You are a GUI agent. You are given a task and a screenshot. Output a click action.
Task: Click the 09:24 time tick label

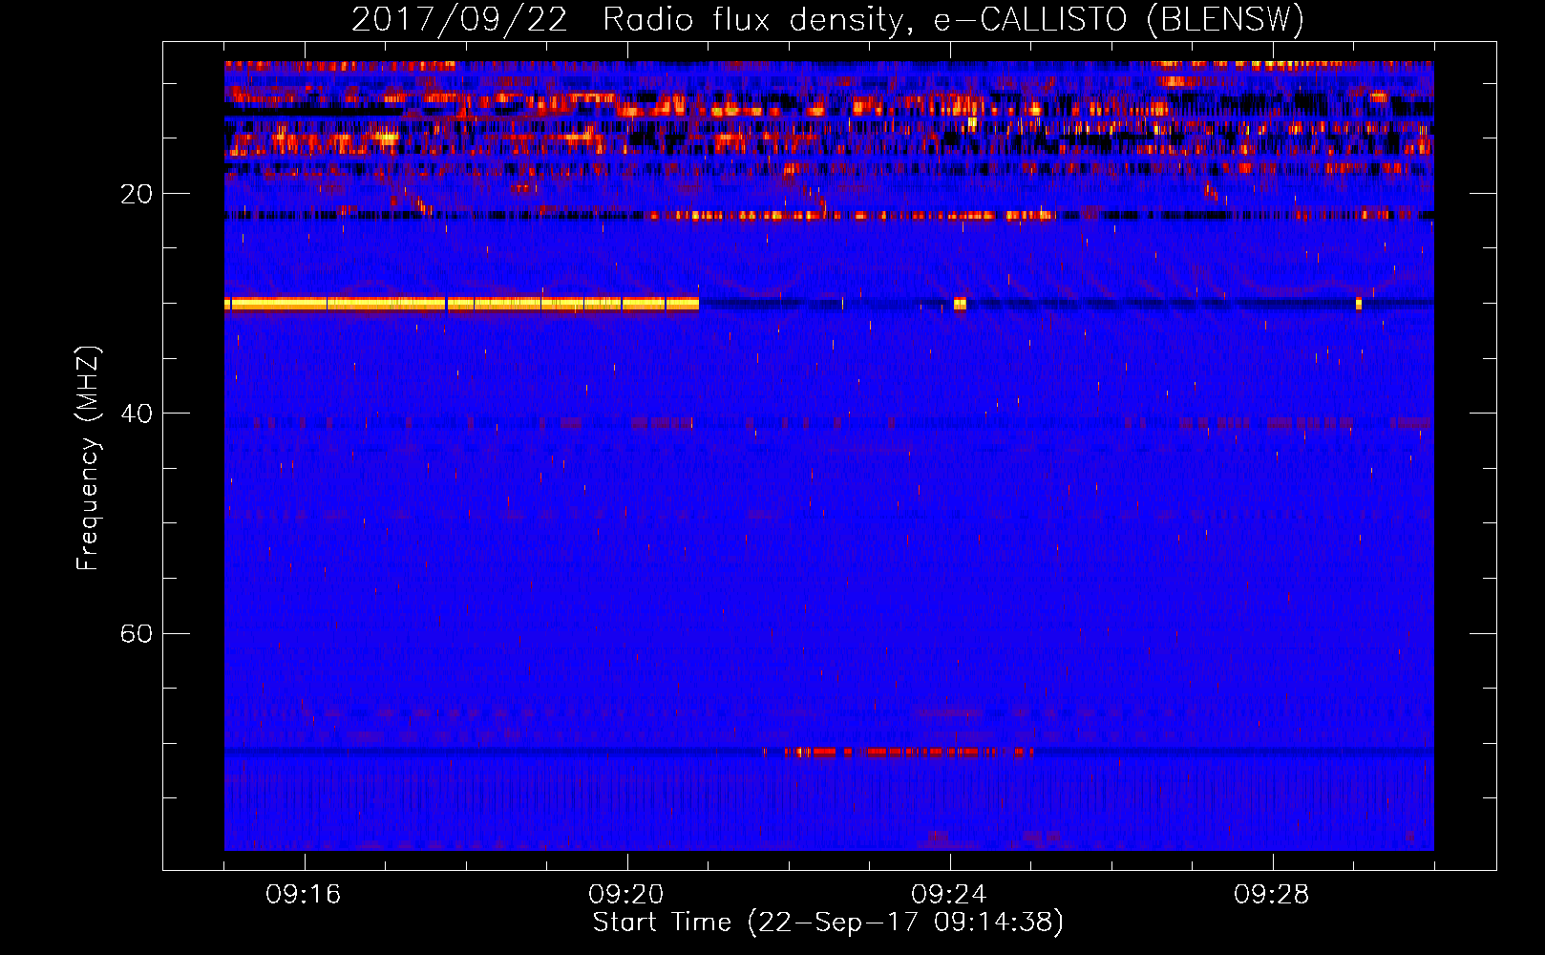pos(949,895)
